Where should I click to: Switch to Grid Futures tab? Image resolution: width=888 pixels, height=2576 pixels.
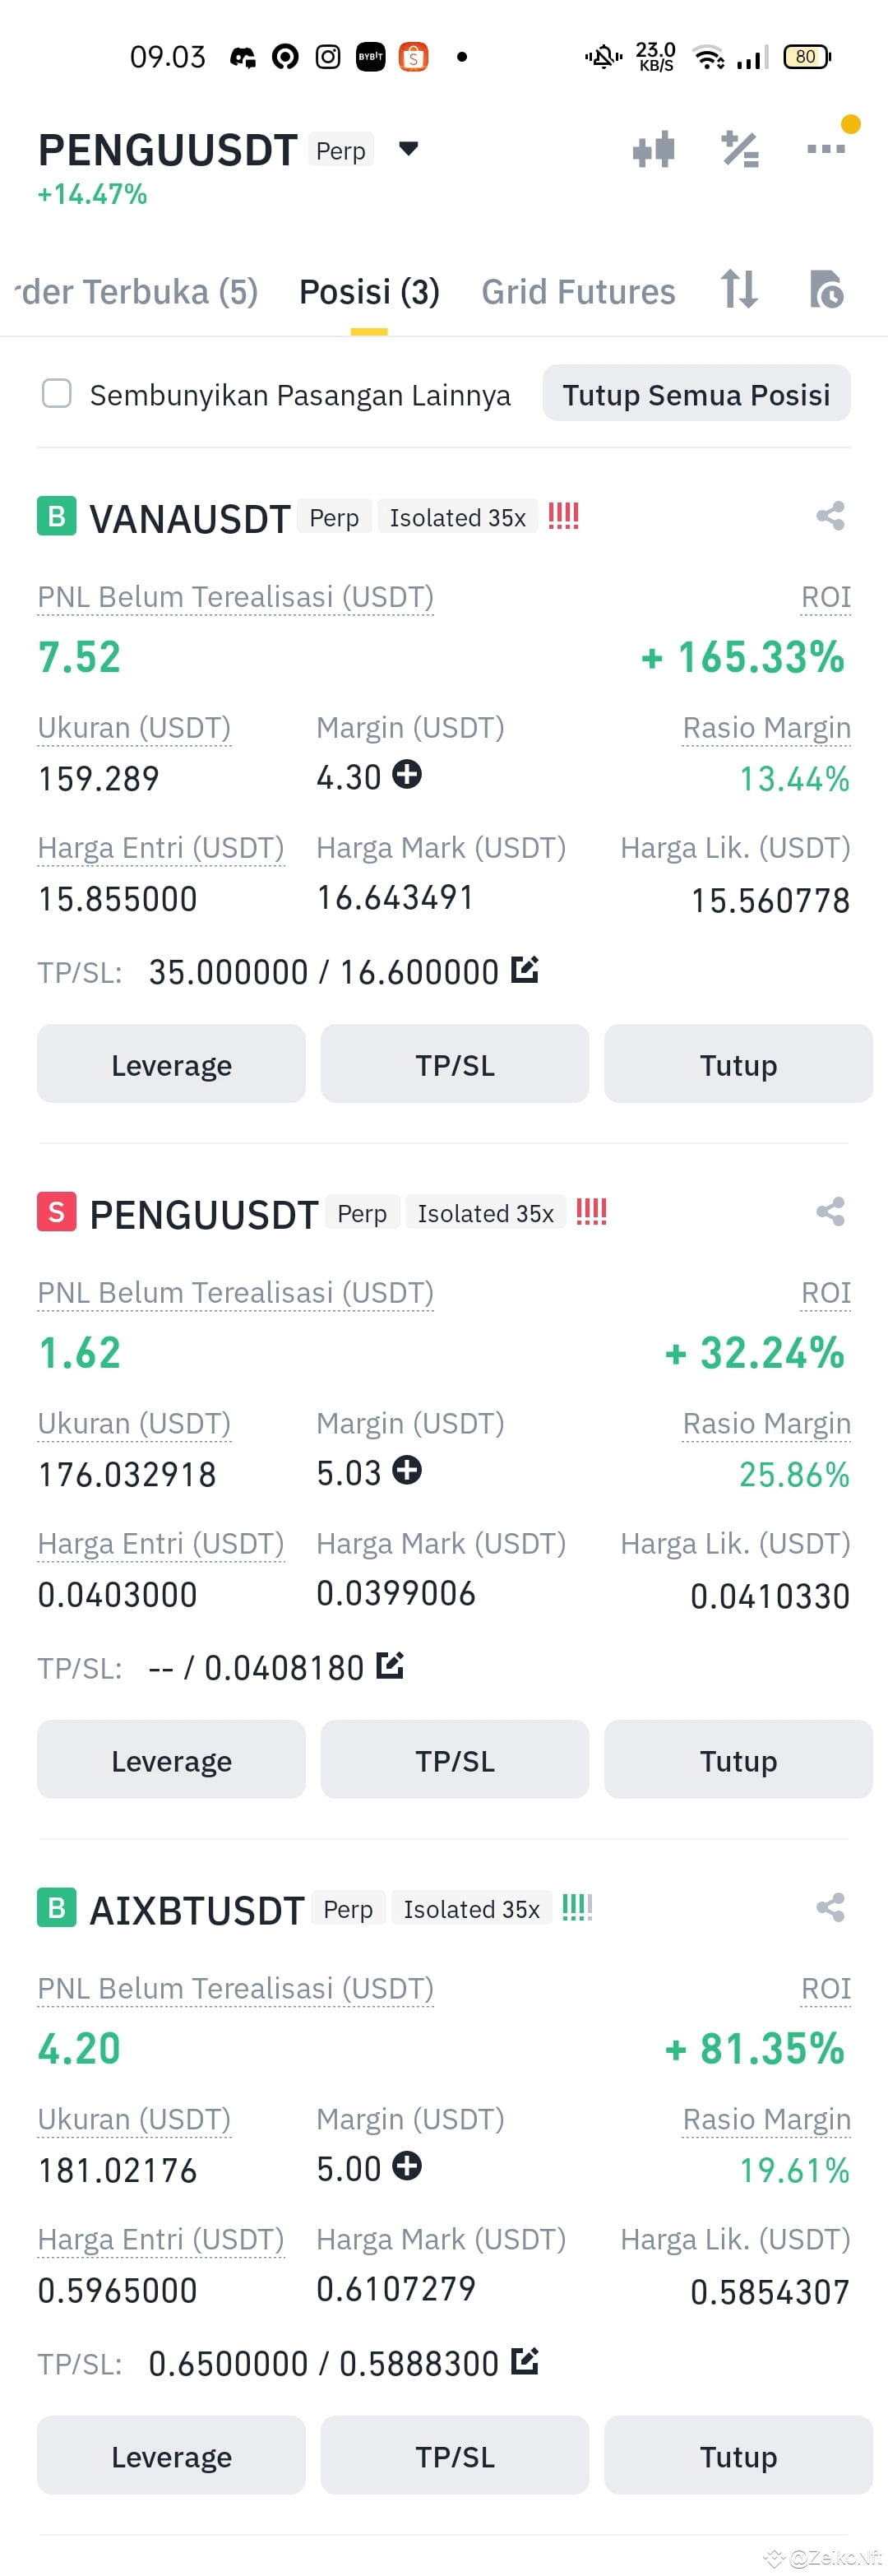tap(578, 292)
